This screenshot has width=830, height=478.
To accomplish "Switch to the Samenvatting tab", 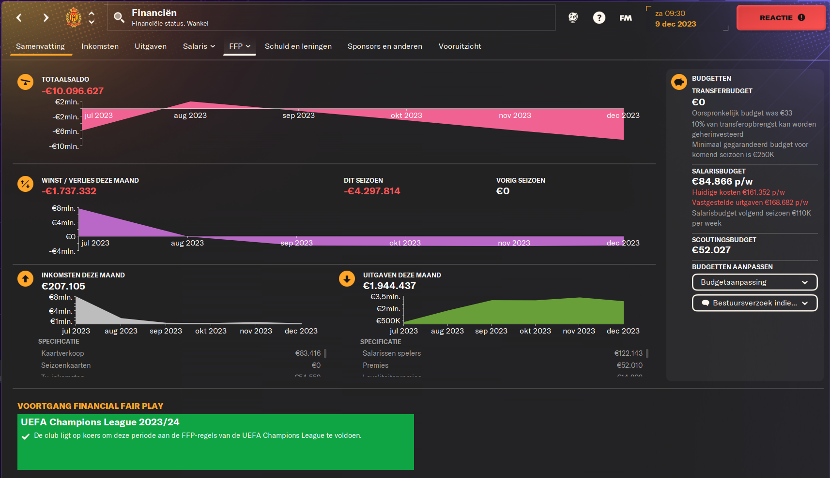I will pos(40,46).
